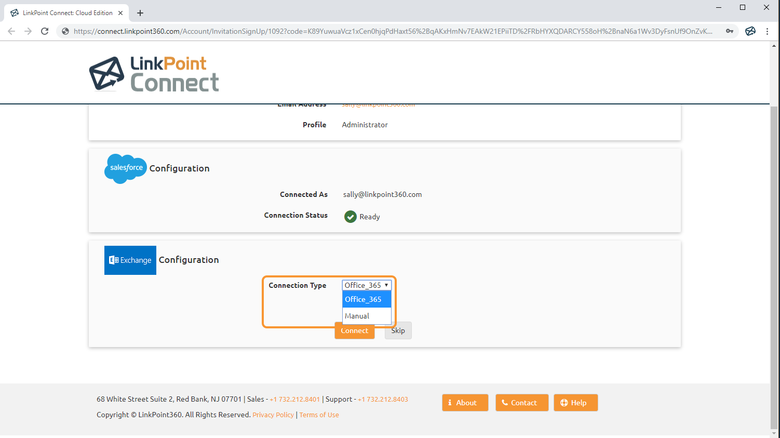Screen dimensions: 780x438
Task: Click the Salesforce cloud logo
Action: [126, 168]
